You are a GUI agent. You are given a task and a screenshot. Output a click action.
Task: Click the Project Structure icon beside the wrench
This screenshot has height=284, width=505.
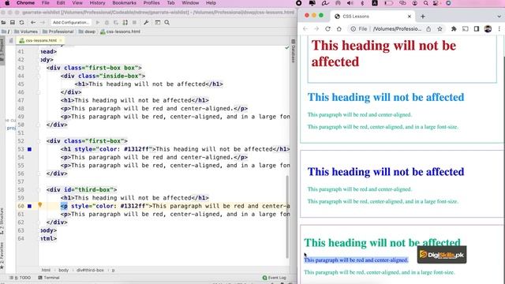158,23
